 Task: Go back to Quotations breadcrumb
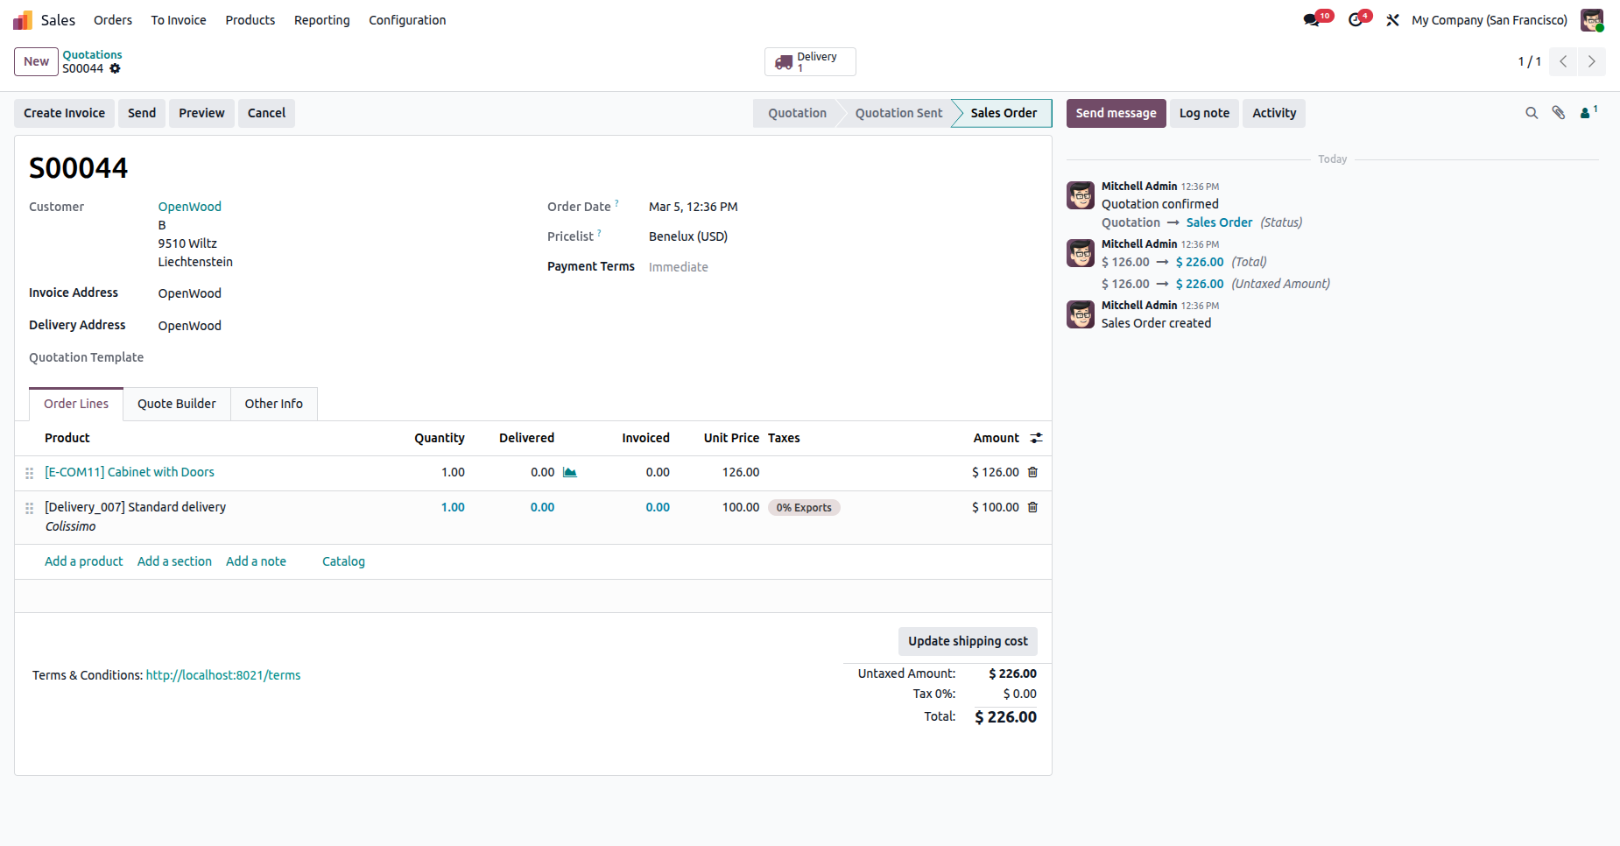92,54
